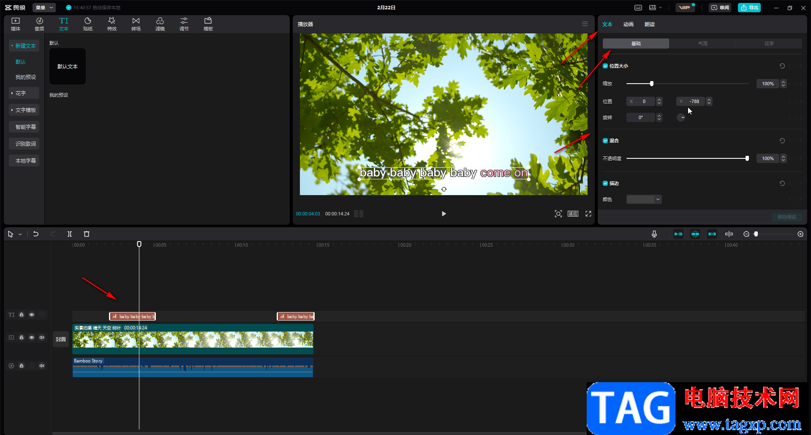Open the 音频 audio panel
811x435 pixels.
click(x=39, y=24)
